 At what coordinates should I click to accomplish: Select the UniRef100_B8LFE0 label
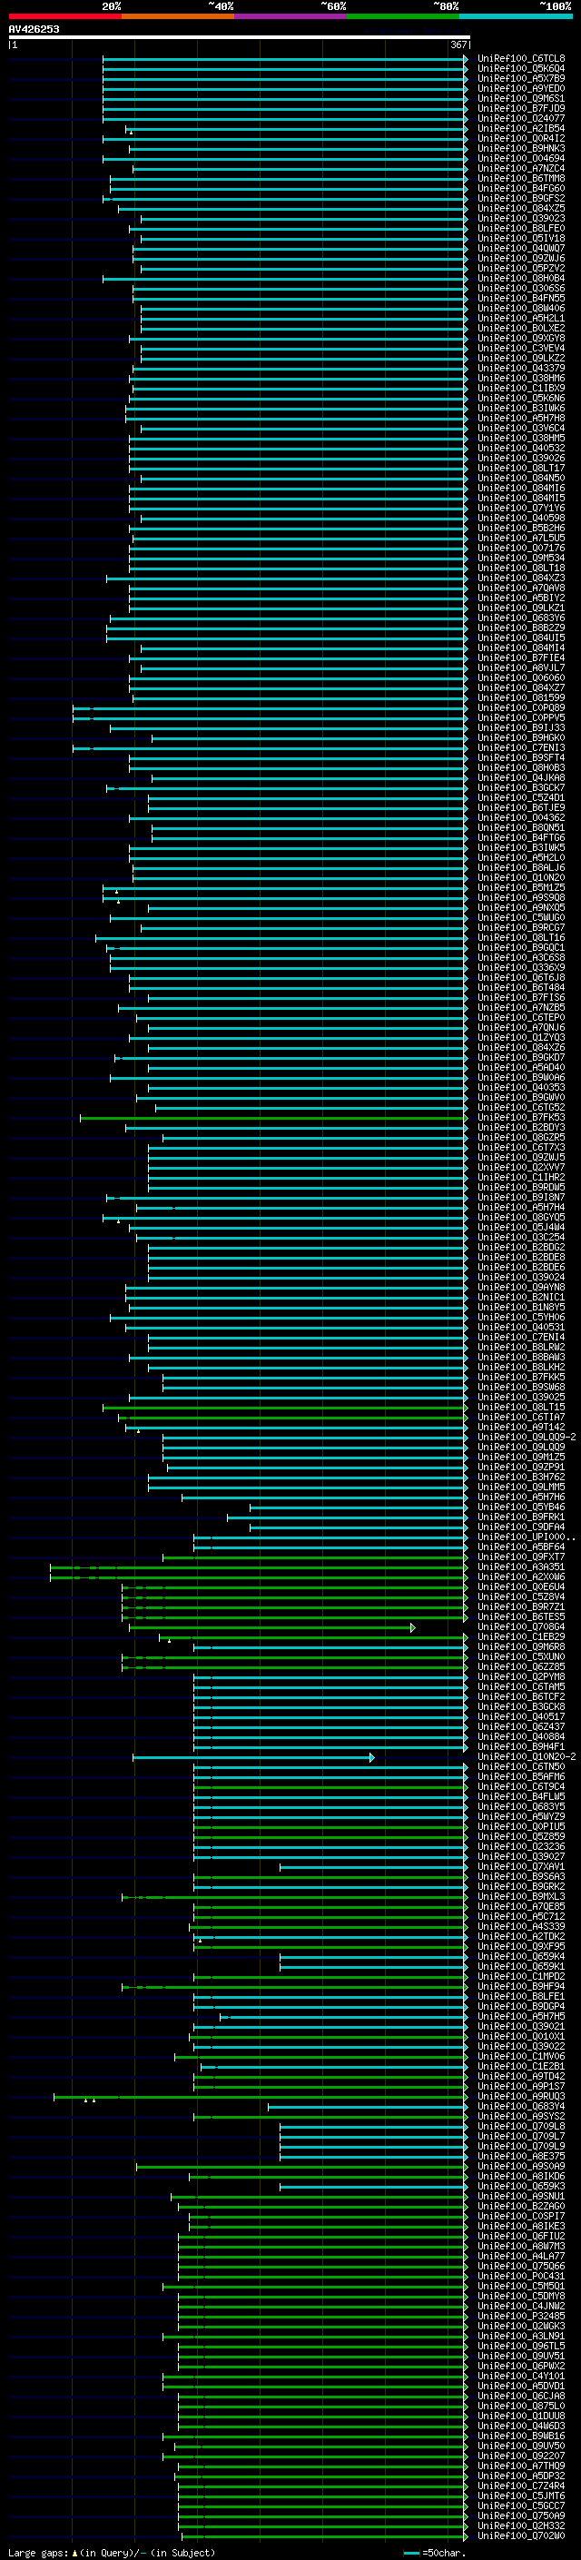tap(521, 229)
